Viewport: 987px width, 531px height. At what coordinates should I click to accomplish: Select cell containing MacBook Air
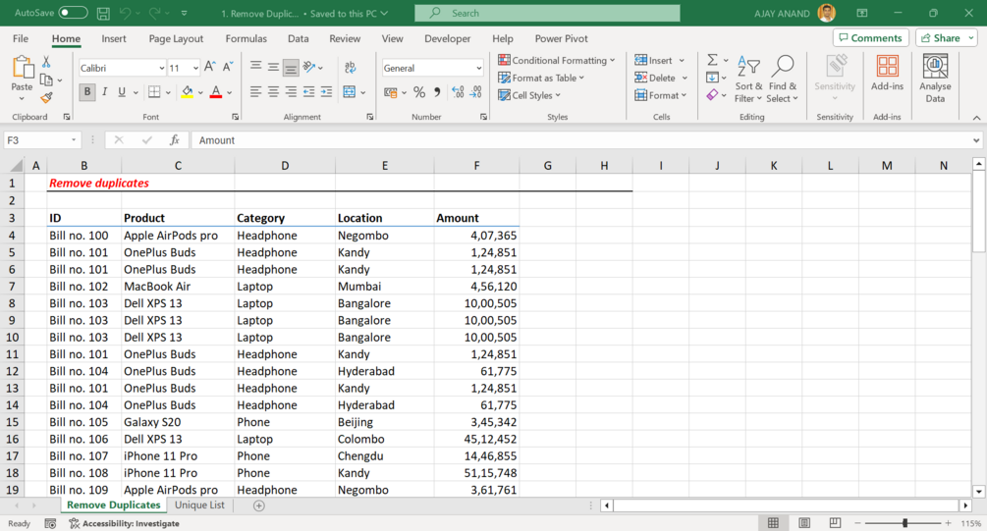pyautogui.click(x=178, y=287)
